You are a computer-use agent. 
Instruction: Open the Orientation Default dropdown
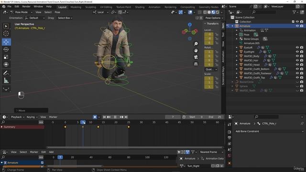(35, 18)
